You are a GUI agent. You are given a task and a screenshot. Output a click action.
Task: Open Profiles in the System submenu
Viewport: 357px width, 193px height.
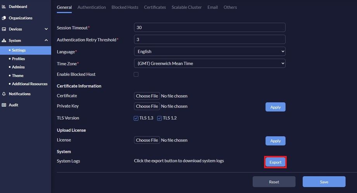click(x=19, y=58)
